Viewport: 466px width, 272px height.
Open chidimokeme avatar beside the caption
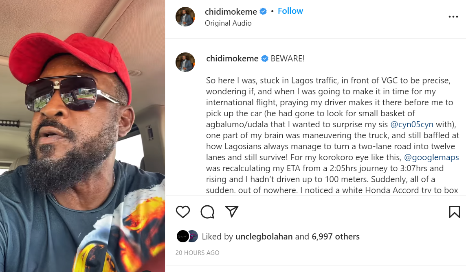185,62
